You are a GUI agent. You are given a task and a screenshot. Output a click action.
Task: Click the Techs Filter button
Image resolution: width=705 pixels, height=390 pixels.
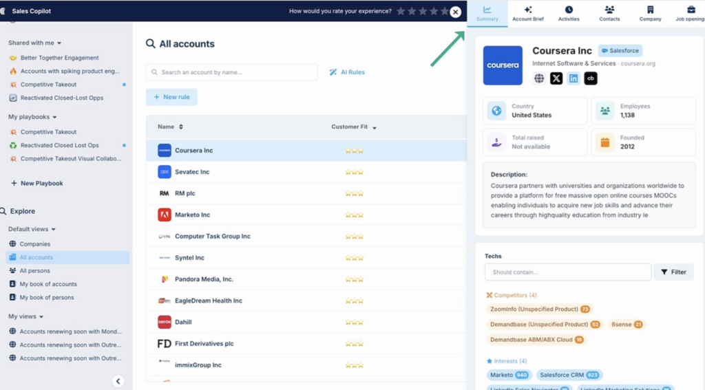click(x=673, y=272)
